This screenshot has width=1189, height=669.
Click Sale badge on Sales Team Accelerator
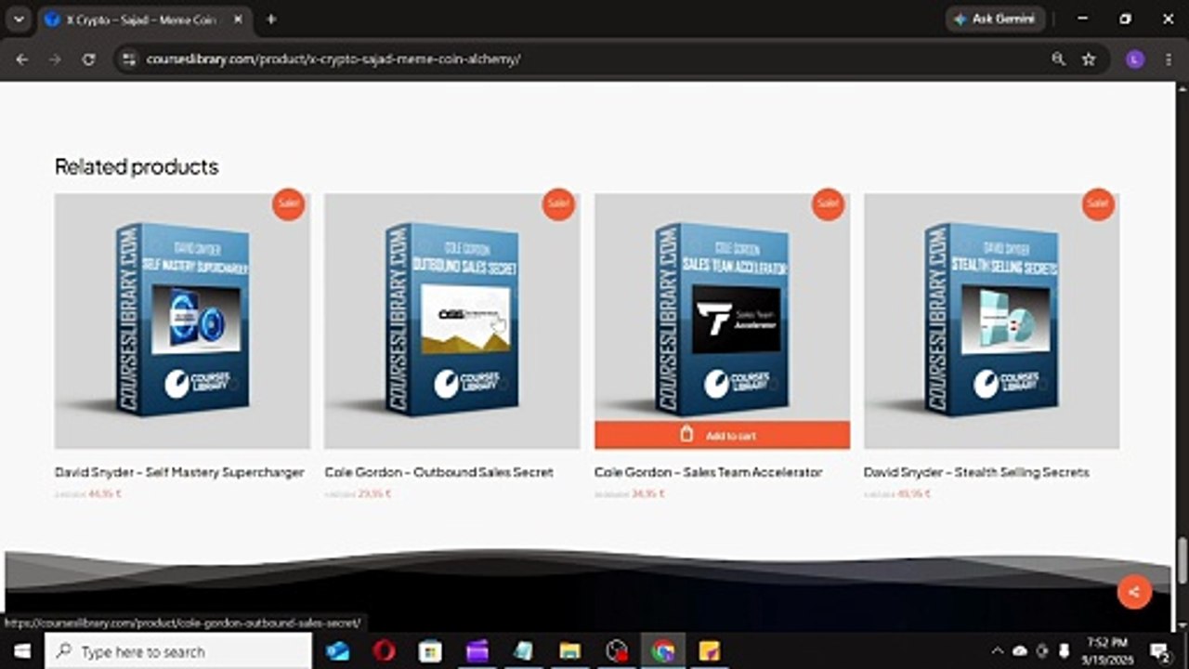828,203
